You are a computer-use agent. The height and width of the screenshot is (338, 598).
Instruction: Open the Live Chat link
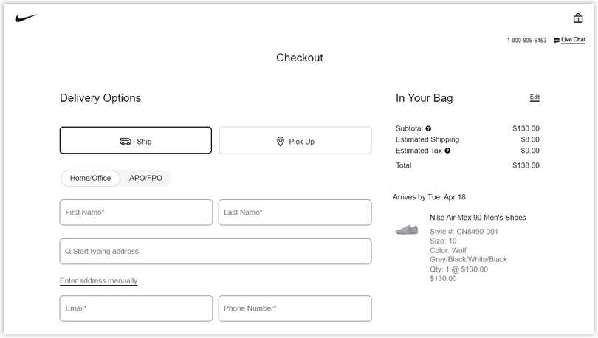[x=573, y=40]
